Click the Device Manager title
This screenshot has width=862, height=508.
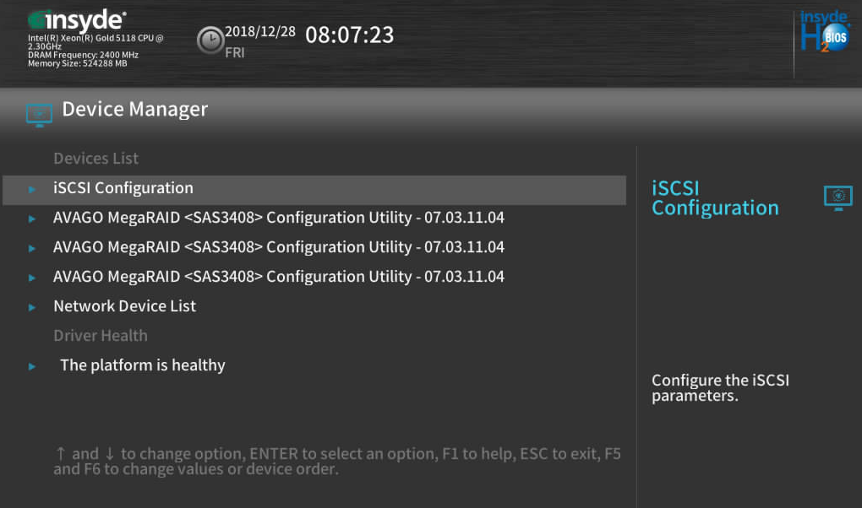[x=134, y=110]
